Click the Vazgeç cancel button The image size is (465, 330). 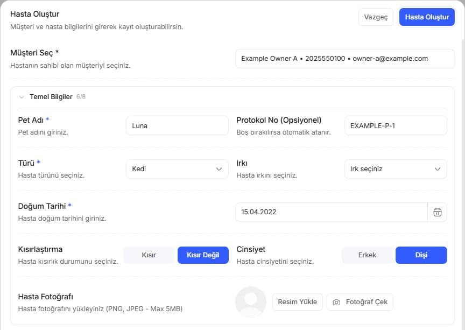(x=376, y=17)
